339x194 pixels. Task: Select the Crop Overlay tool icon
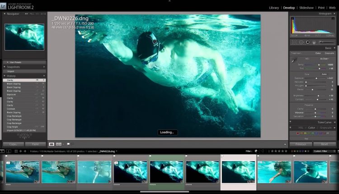tap(294, 42)
